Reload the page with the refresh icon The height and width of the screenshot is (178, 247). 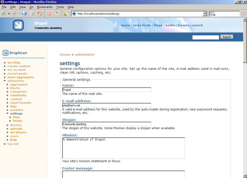[x=24, y=14]
